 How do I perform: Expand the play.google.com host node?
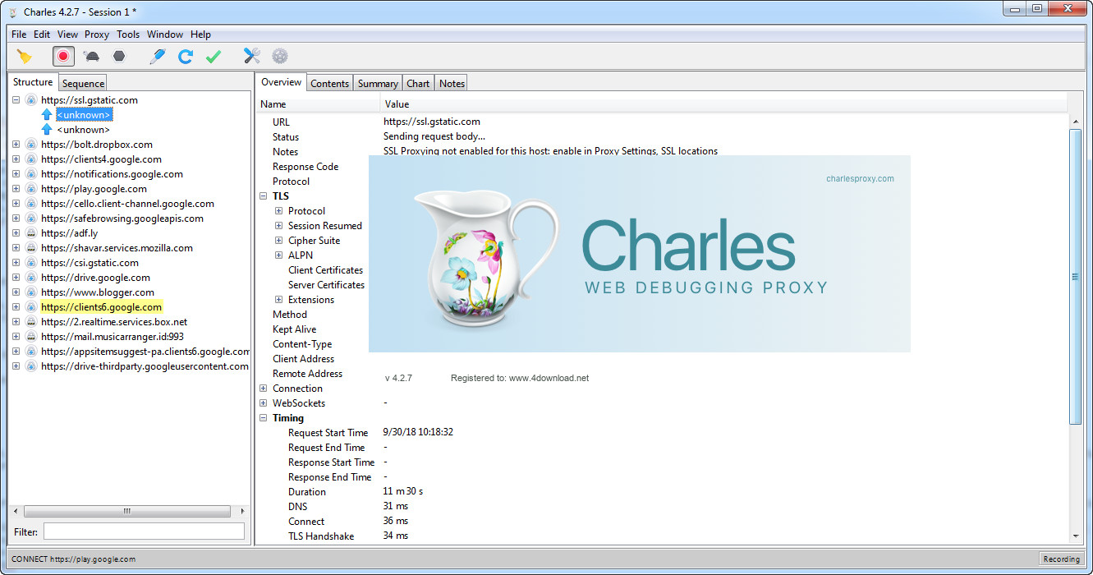click(x=16, y=189)
